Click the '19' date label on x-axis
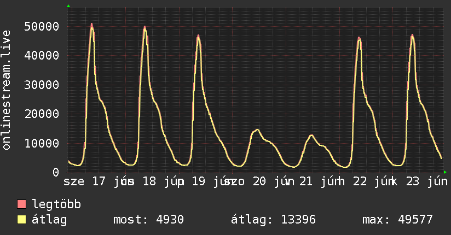 coord(199,181)
